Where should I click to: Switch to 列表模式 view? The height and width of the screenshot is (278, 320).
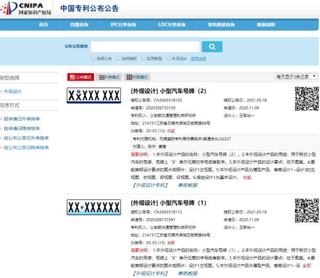109,77
